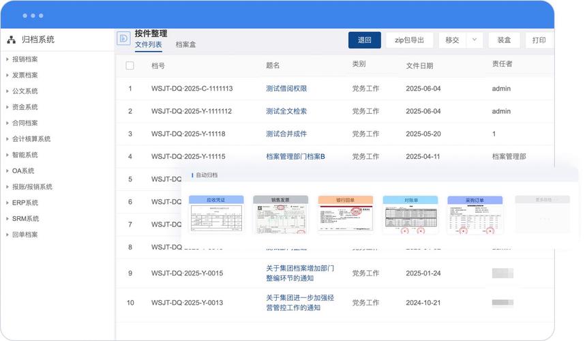Expand the 会计核算系统 tree node
This screenshot has width=587, height=341.
coord(7,139)
